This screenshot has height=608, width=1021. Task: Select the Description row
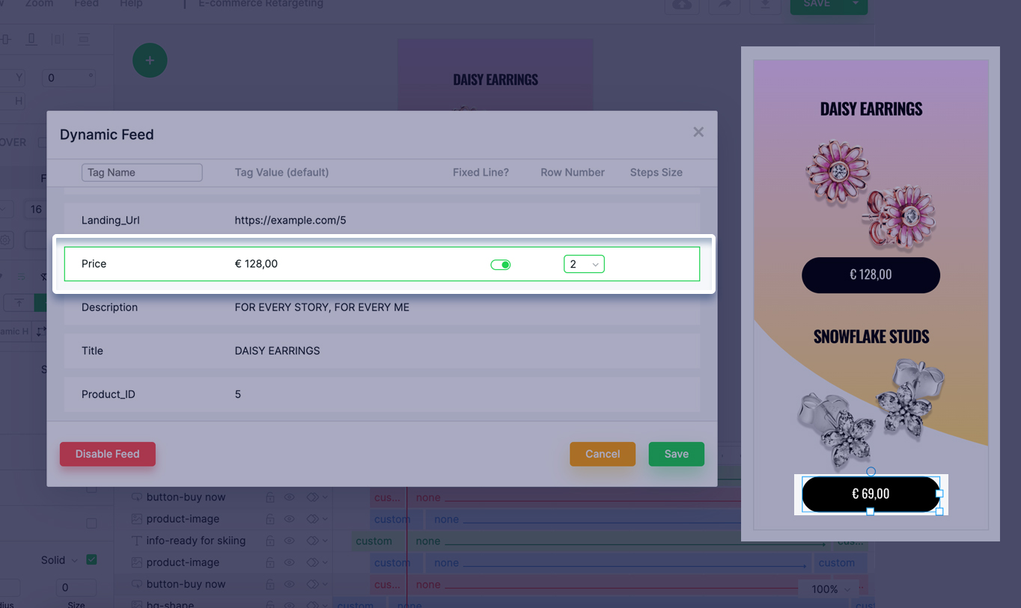(x=382, y=307)
